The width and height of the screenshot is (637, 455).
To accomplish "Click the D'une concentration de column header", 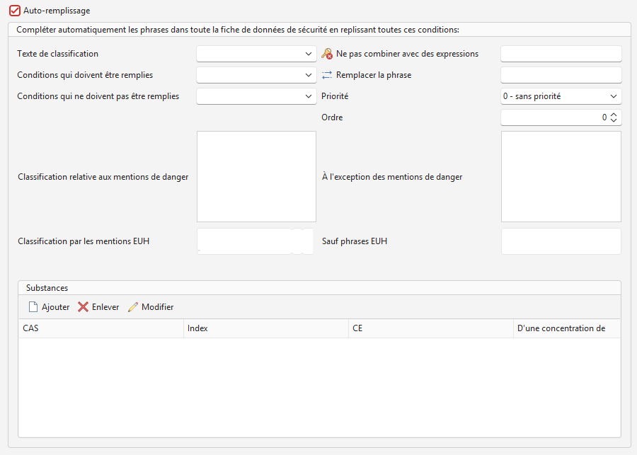I will click(x=567, y=328).
